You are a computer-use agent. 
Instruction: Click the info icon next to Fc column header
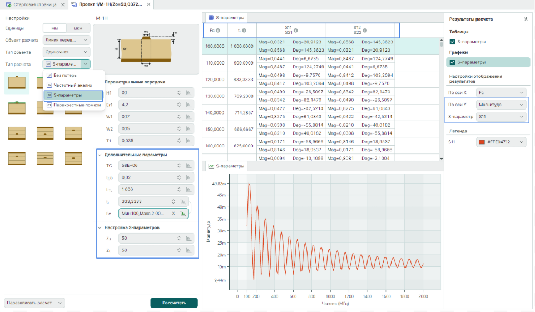pos(218,31)
